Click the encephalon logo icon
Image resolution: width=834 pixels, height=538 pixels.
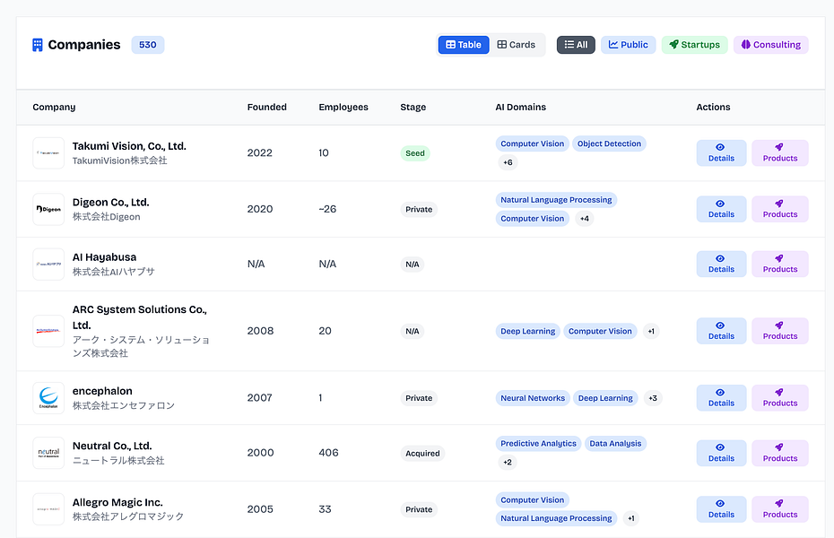coord(48,398)
